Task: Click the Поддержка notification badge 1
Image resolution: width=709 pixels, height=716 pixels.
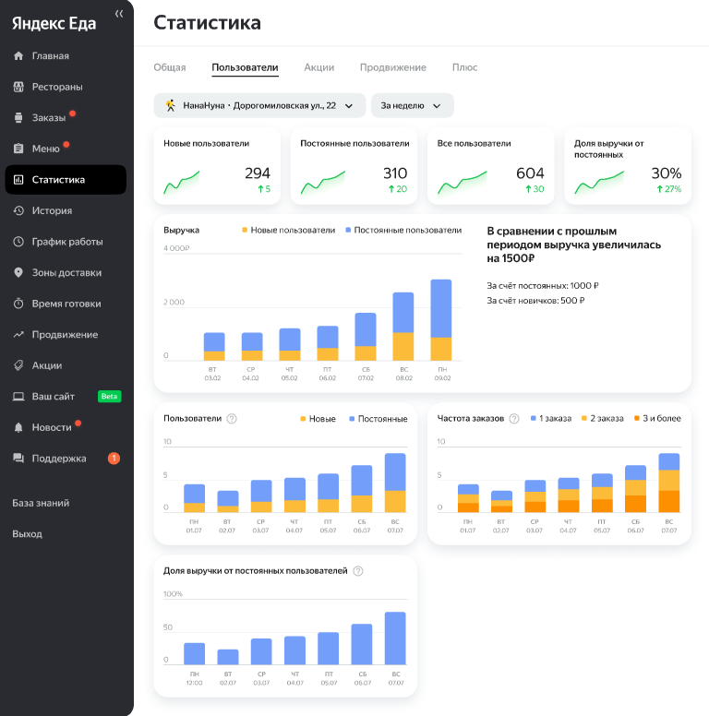Action: click(x=114, y=458)
